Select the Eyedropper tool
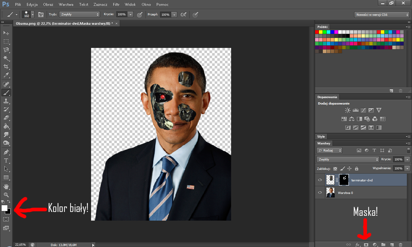The width and height of the screenshot is (412, 247). pos(6,75)
